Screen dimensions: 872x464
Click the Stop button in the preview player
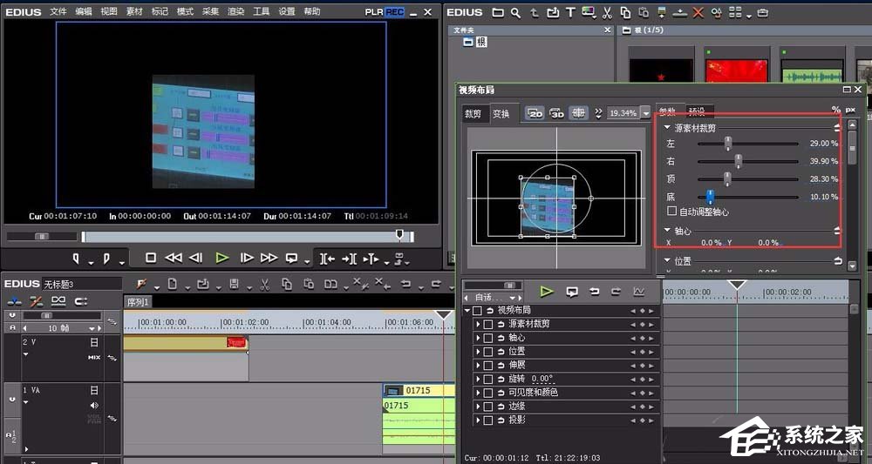[151, 258]
